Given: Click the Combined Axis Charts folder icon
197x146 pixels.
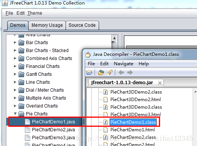Looking at the screenshot, I should (x=21, y=58).
